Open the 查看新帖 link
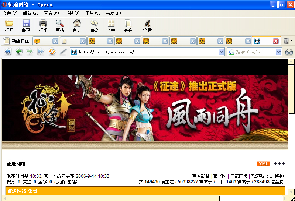This screenshot has height=201, width=295. point(201,176)
